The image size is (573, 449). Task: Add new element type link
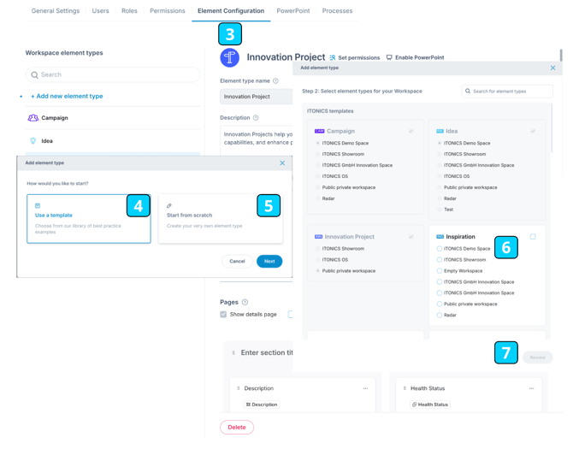tap(67, 96)
